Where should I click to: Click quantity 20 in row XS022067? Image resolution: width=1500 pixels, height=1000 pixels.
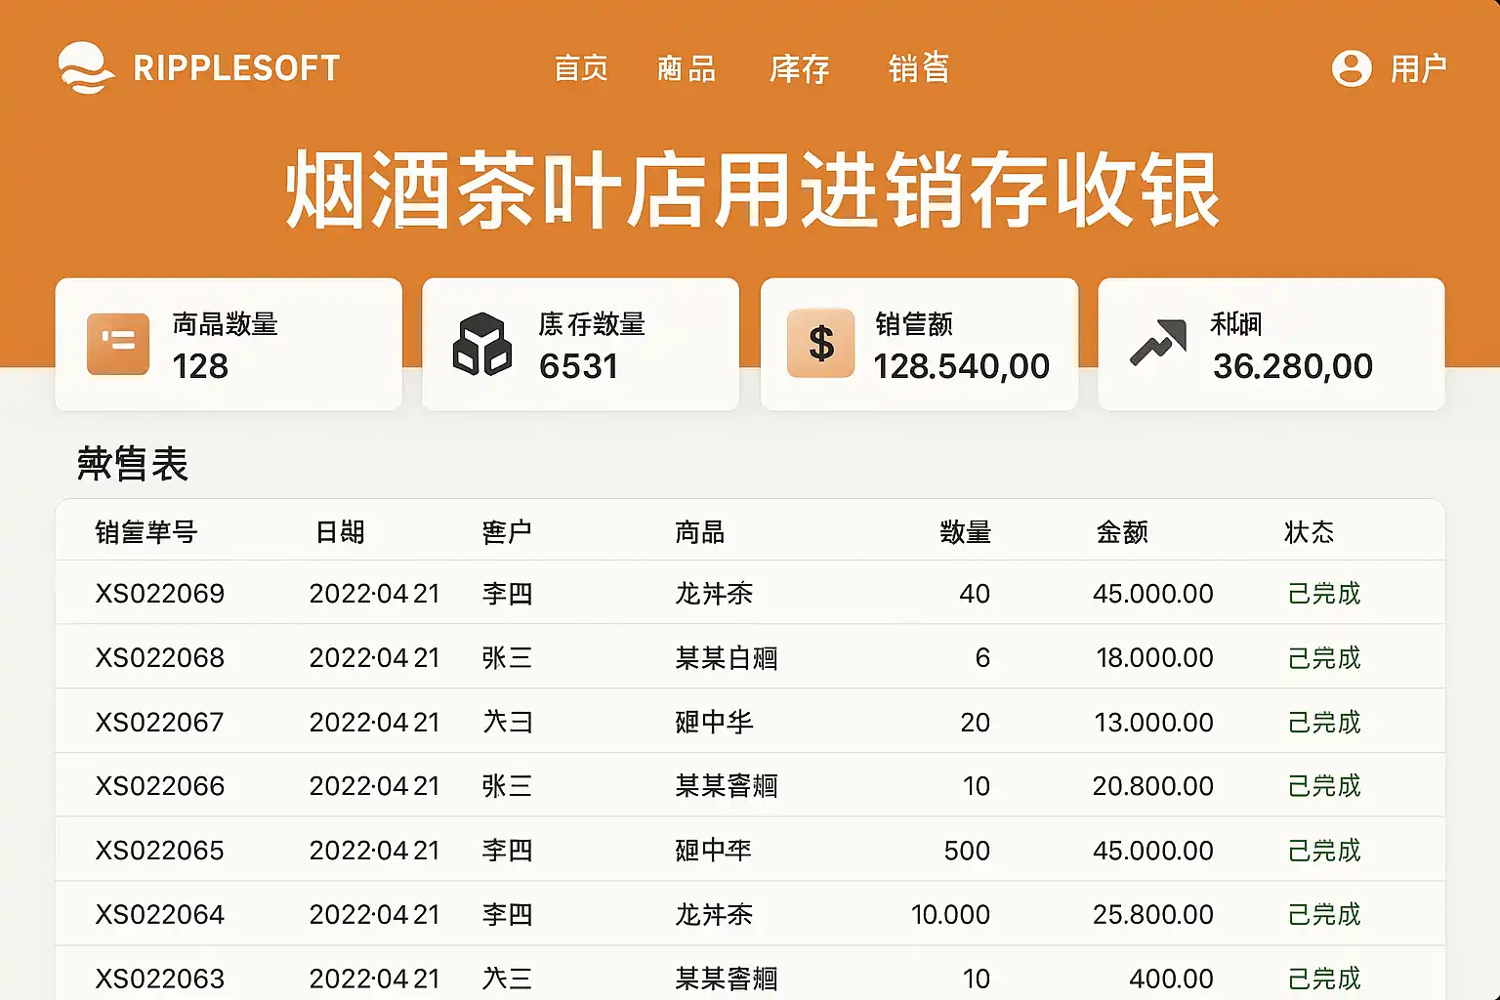point(975,723)
